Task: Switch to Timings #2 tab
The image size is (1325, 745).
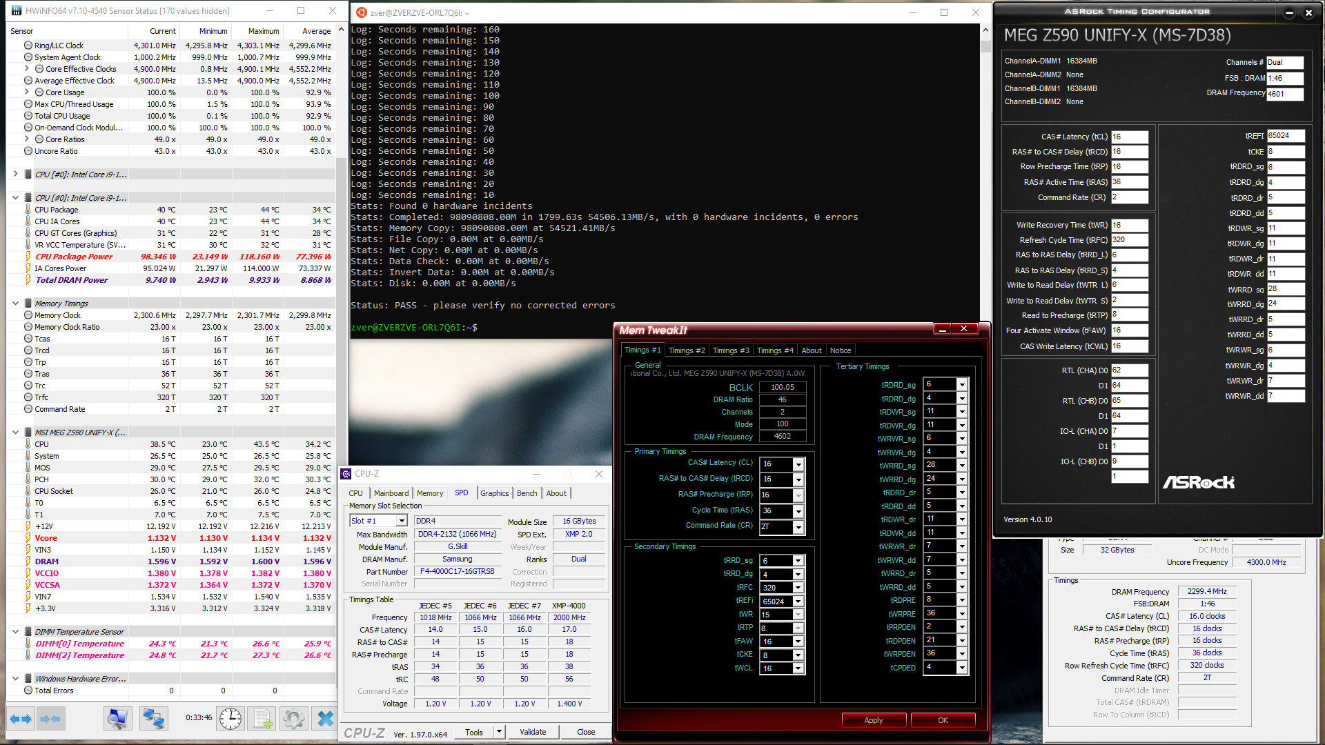Action: (686, 350)
